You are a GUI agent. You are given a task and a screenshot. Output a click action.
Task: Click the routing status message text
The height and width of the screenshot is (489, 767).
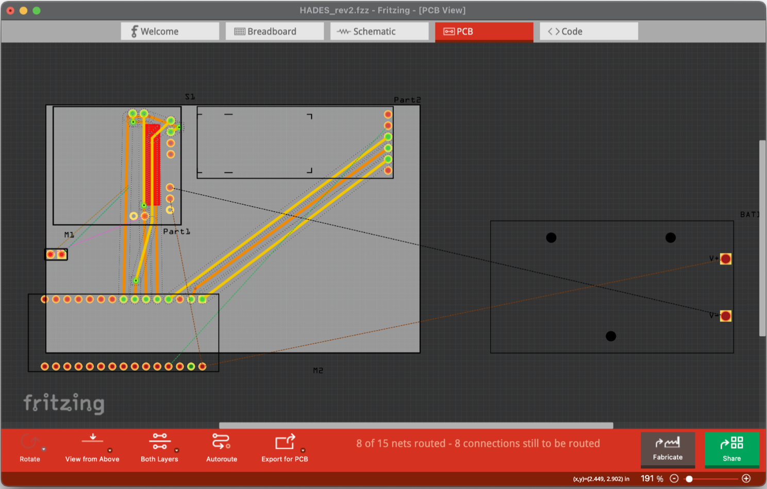click(x=478, y=443)
